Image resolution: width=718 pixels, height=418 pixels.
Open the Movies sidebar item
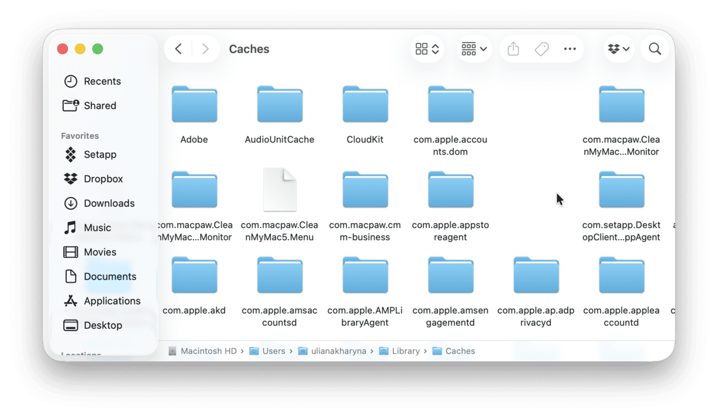(x=99, y=252)
